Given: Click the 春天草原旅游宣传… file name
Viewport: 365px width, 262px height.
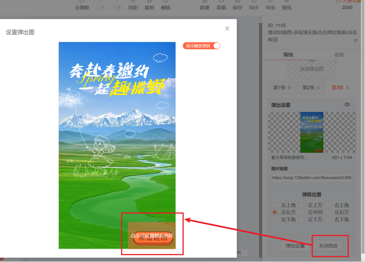Looking at the screenshot, I should (x=290, y=158).
